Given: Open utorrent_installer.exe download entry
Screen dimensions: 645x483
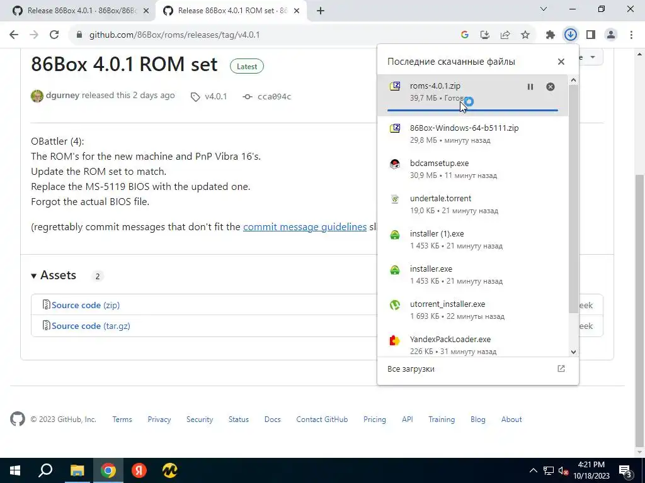Looking at the screenshot, I should tap(472, 310).
